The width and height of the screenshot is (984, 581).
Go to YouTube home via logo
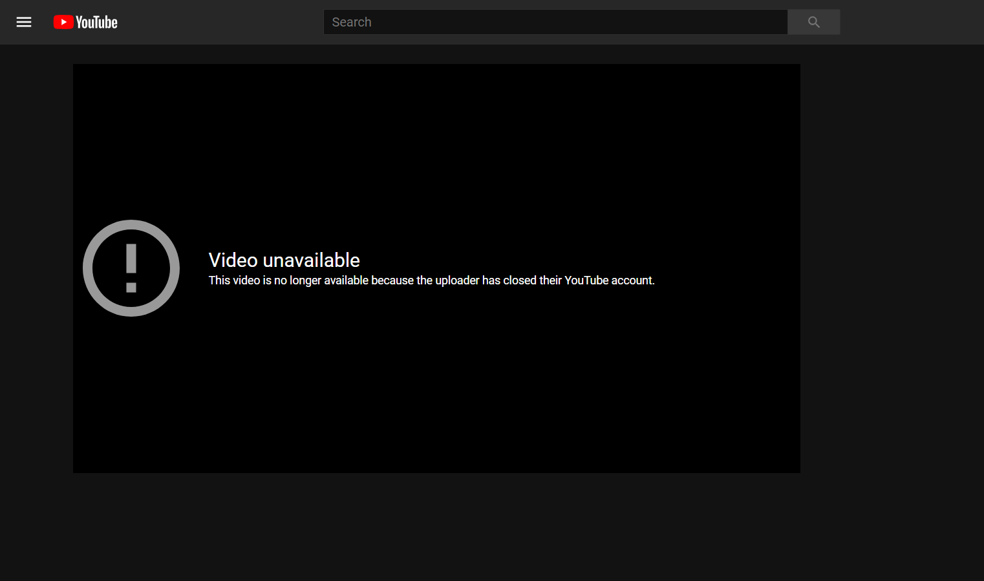(x=85, y=22)
